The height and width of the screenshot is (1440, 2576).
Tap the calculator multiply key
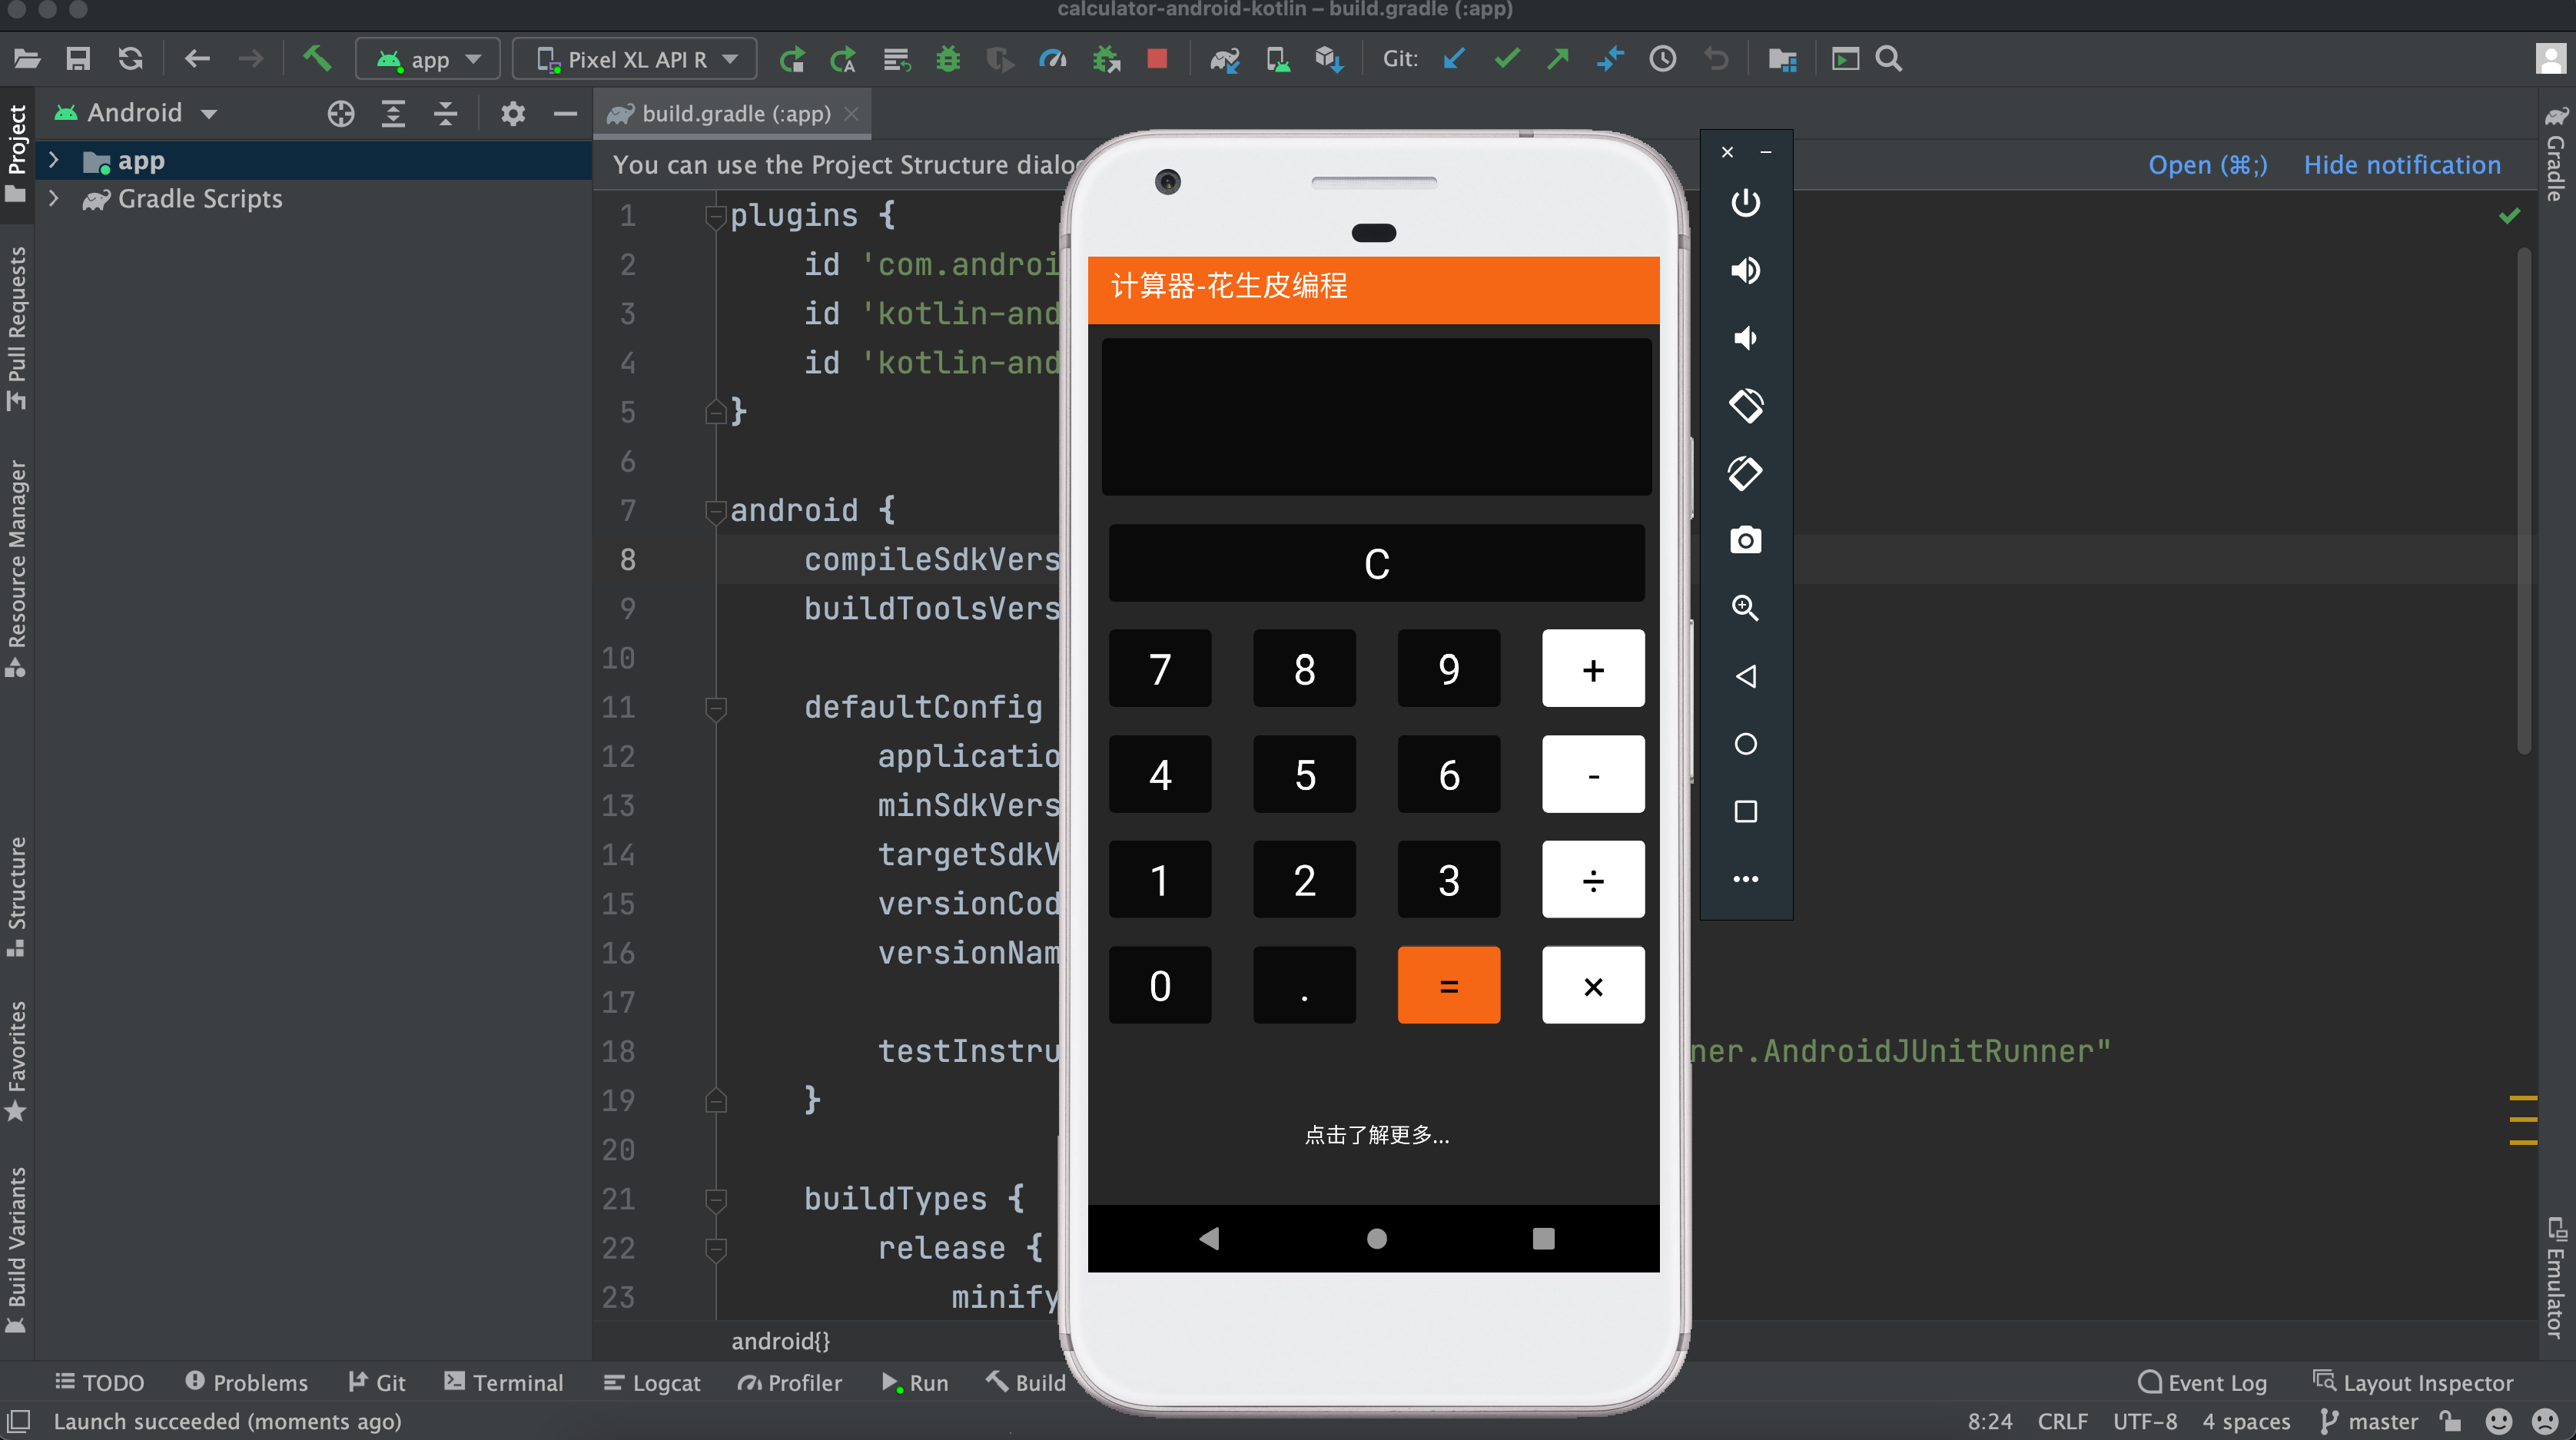1593,985
